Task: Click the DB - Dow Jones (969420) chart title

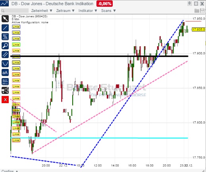Action: point(29,16)
